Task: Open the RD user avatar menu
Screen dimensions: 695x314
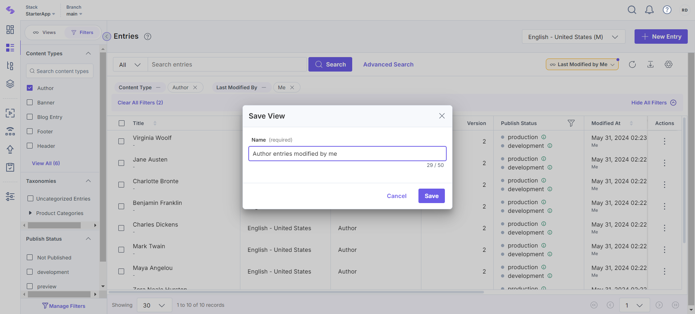Action: (x=685, y=10)
